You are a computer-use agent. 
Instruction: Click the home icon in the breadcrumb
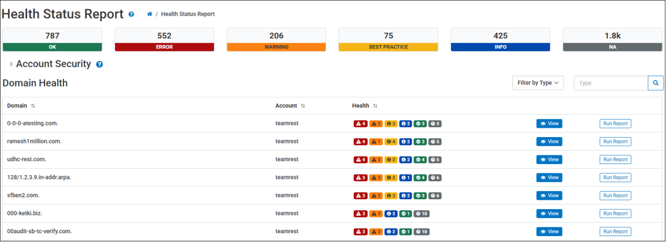(x=150, y=13)
